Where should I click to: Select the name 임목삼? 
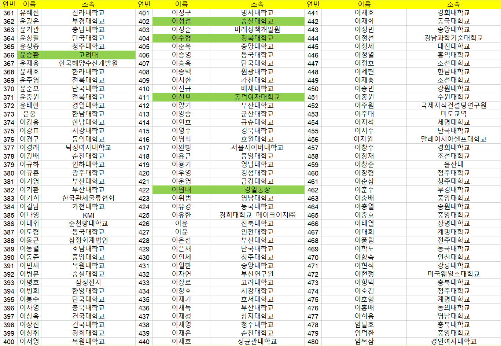point(364,342)
